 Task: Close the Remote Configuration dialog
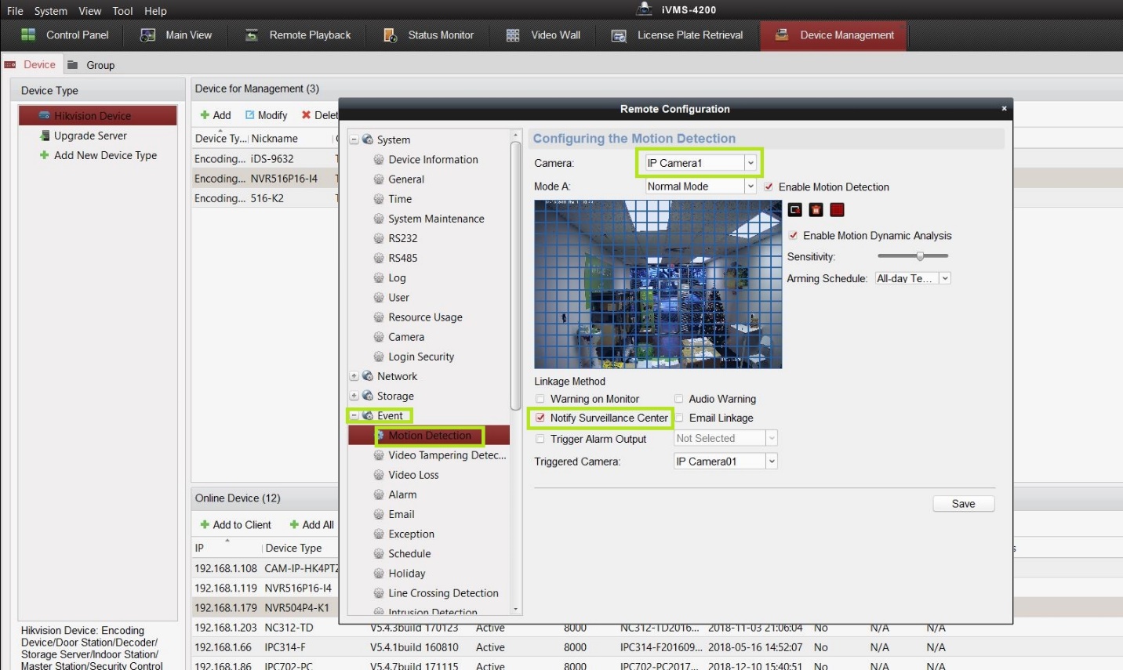click(1004, 109)
